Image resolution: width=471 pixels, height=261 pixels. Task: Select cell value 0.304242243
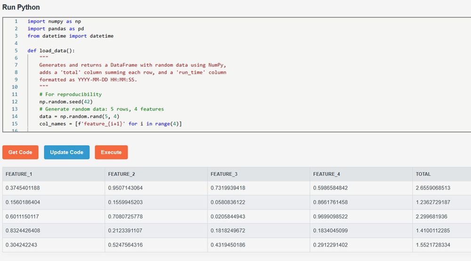coord(21,245)
